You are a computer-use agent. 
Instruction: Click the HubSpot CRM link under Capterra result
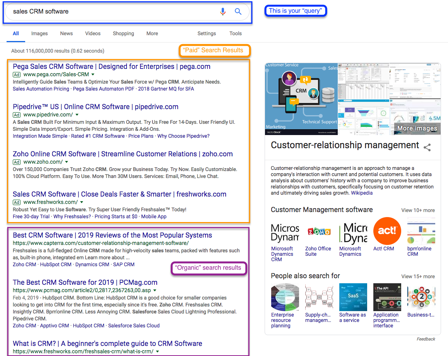(x=56, y=265)
